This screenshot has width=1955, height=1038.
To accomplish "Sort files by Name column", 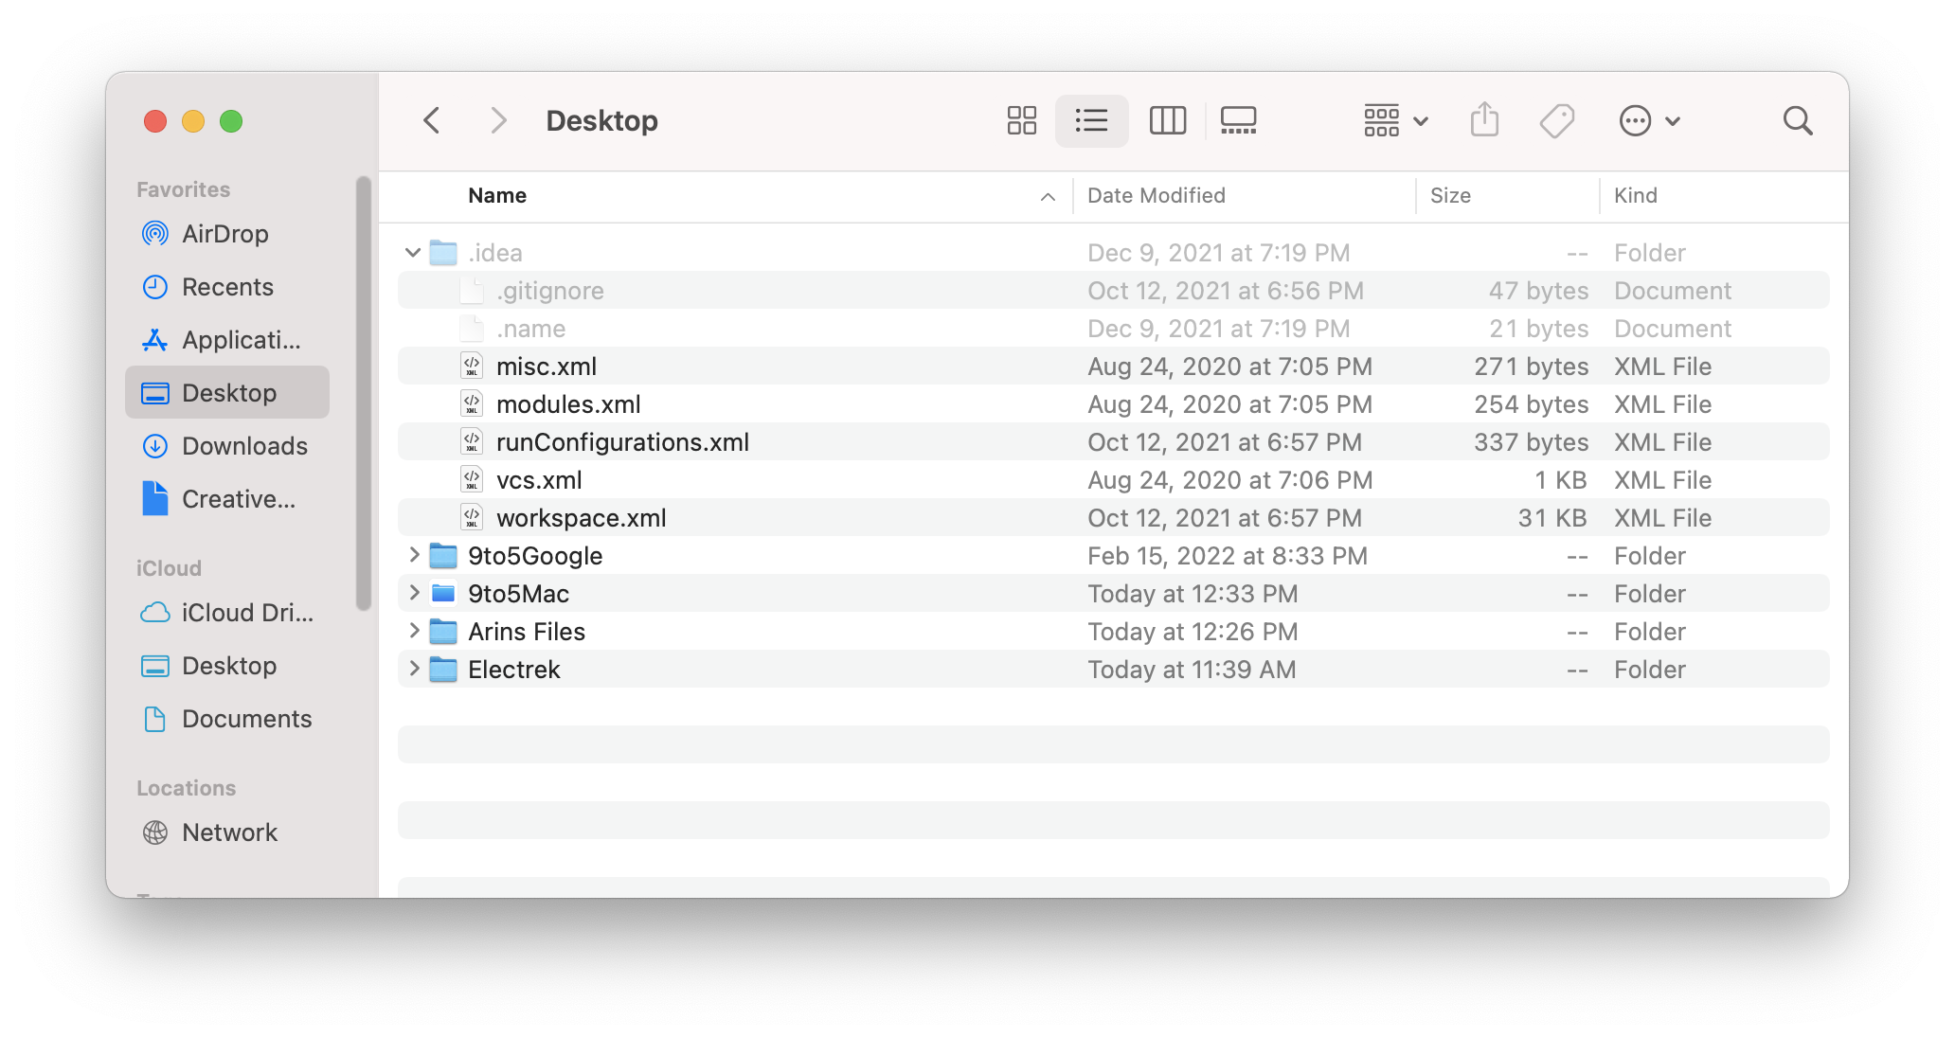I will pyautogui.click(x=496, y=195).
